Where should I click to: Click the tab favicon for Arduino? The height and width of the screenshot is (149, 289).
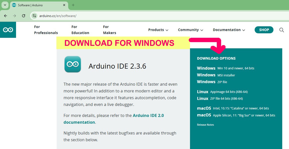(x=14, y=5)
